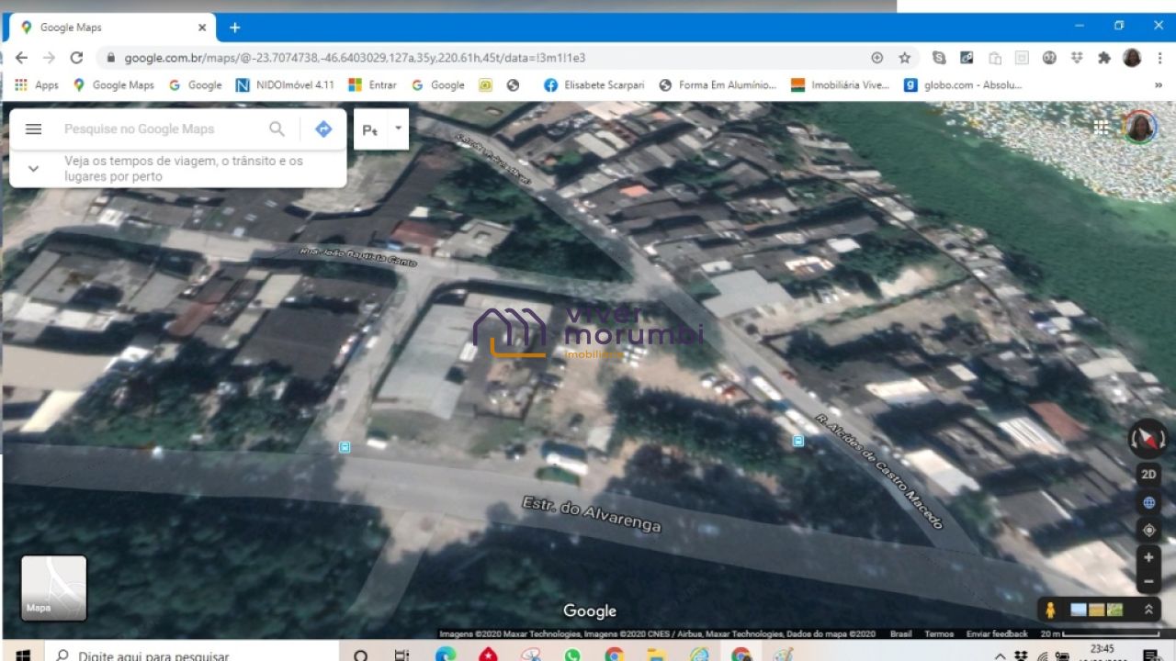Open the Termos link in footer
1176x661 pixels.
coord(939,634)
